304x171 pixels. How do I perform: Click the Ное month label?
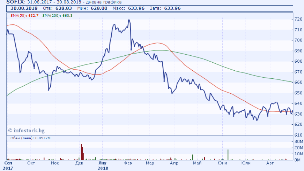[55, 163]
